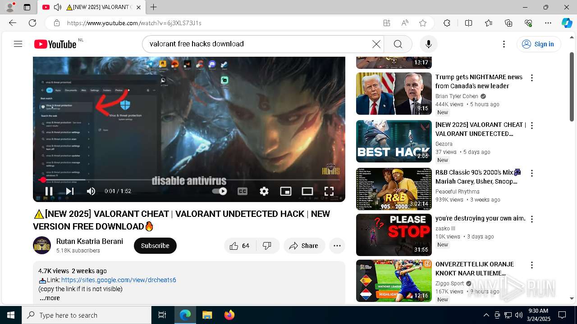Close the VALORANT YouTube tab
The image size is (577, 324).
pos(139,7)
